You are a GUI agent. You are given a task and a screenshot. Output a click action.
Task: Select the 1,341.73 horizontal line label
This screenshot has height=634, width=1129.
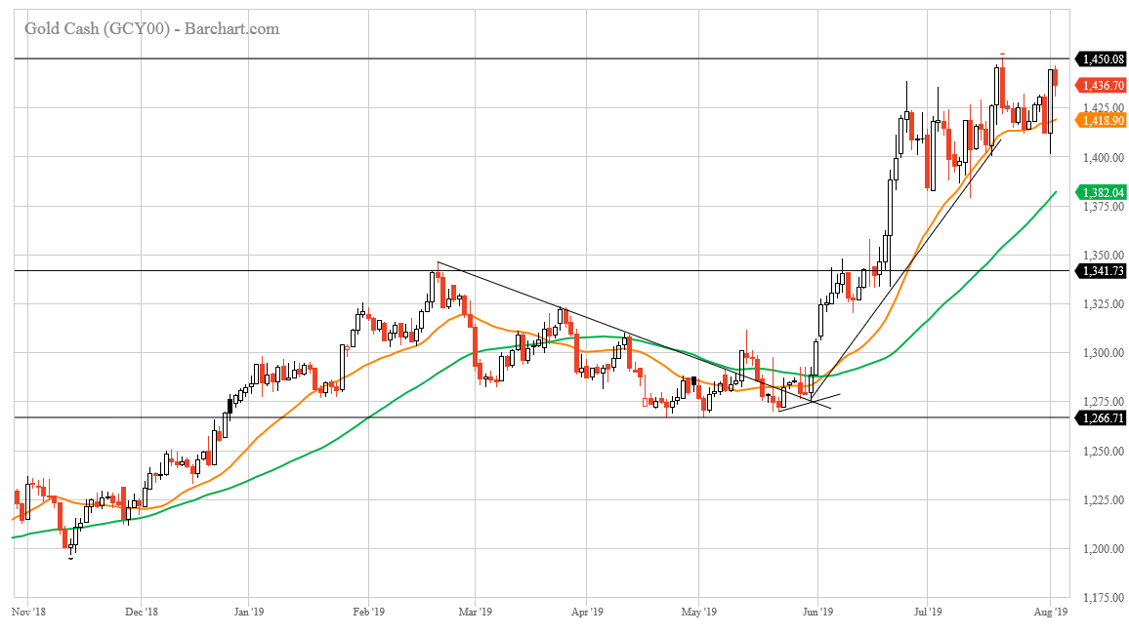[x=1101, y=271]
